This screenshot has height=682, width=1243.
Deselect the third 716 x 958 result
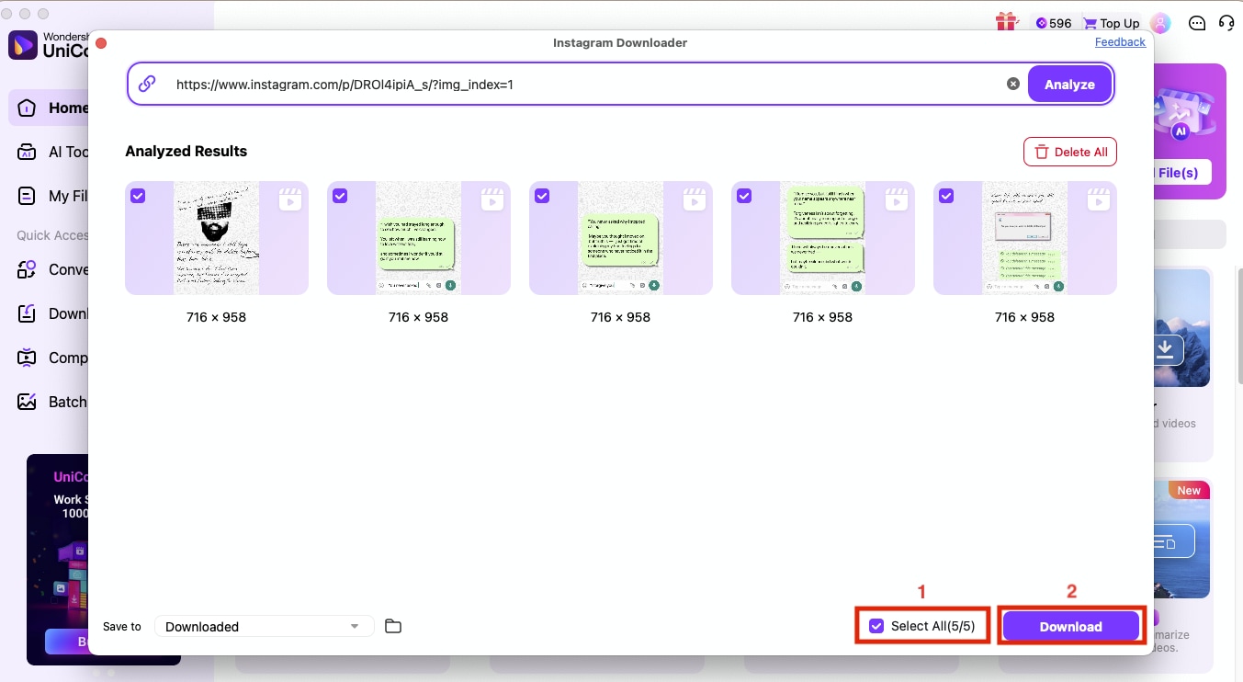pyautogui.click(x=542, y=196)
